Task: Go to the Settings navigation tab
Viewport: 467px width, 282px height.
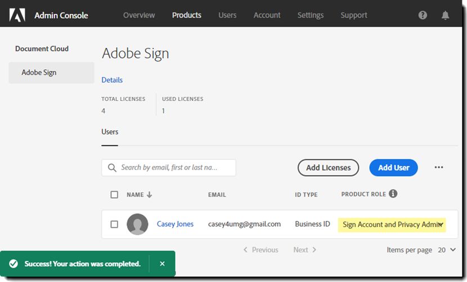Action: (310, 15)
